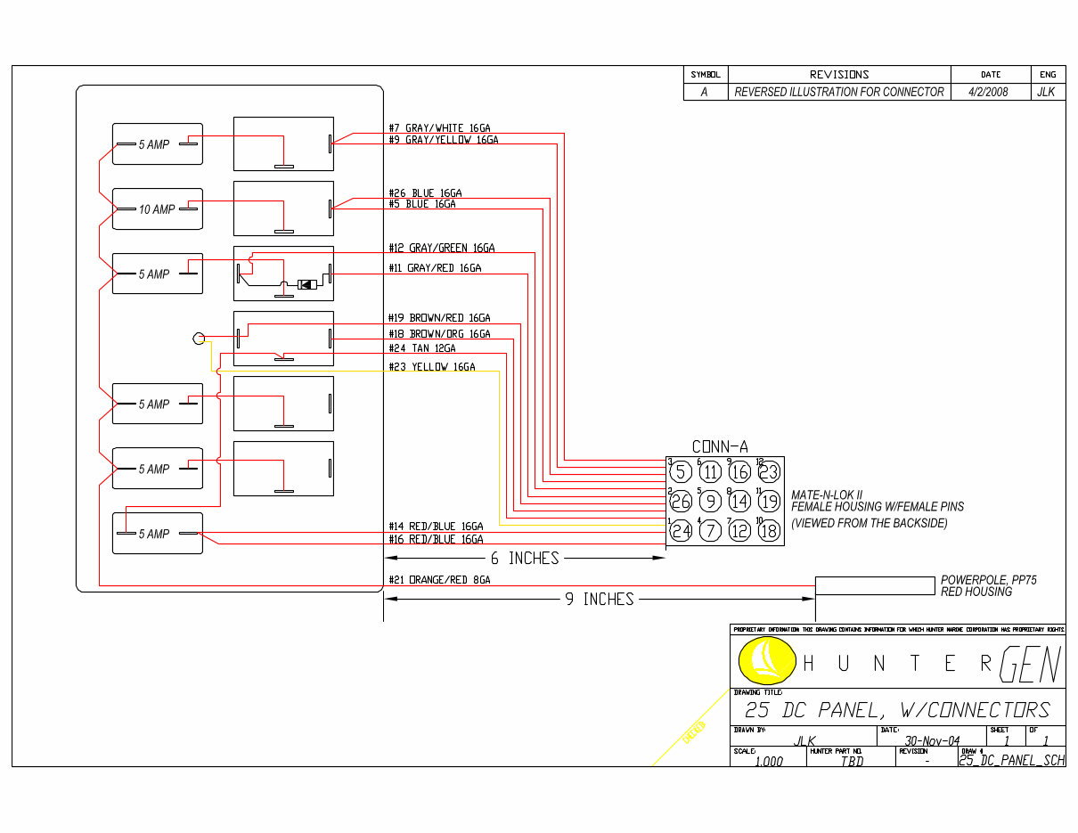Select the '#21 ORANGE/RED 8GA' wire label

439,580
